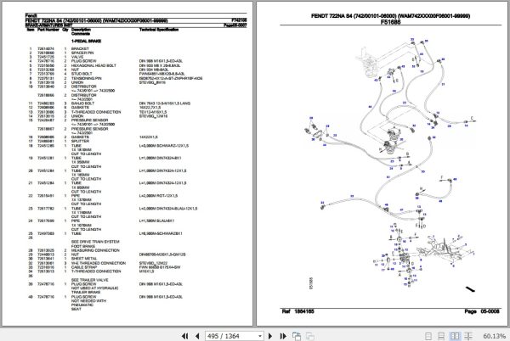
Task: Go to the first page
Action: click(x=185, y=336)
